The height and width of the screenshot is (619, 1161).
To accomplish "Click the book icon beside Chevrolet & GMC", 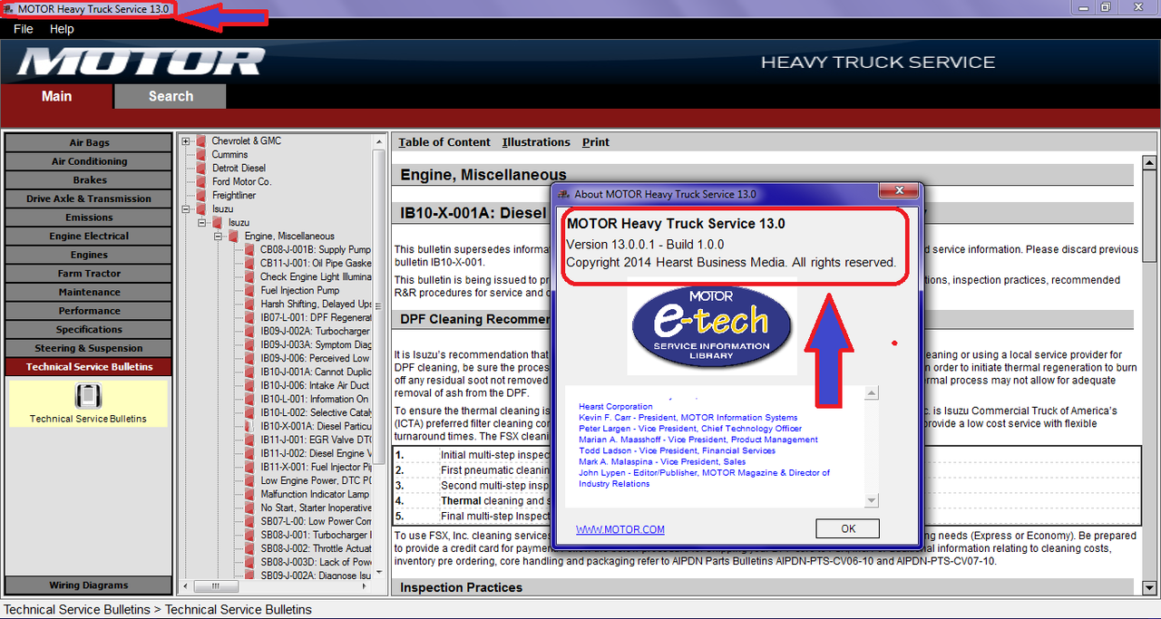I will (201, 141).
